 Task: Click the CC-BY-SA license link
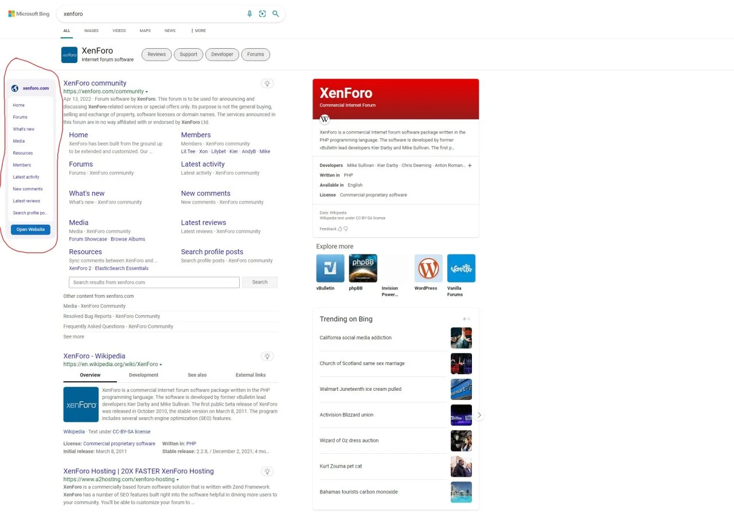(x=131, y=431)
